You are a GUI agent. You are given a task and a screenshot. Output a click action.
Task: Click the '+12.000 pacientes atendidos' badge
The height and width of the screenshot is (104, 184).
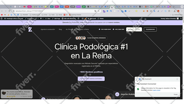pyautogui.click(x=91, y=38)
